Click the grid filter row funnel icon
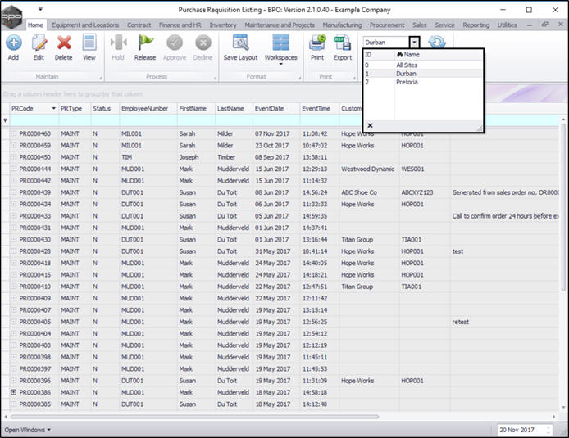This screenshot has width=569, height=438. [5, 120]
